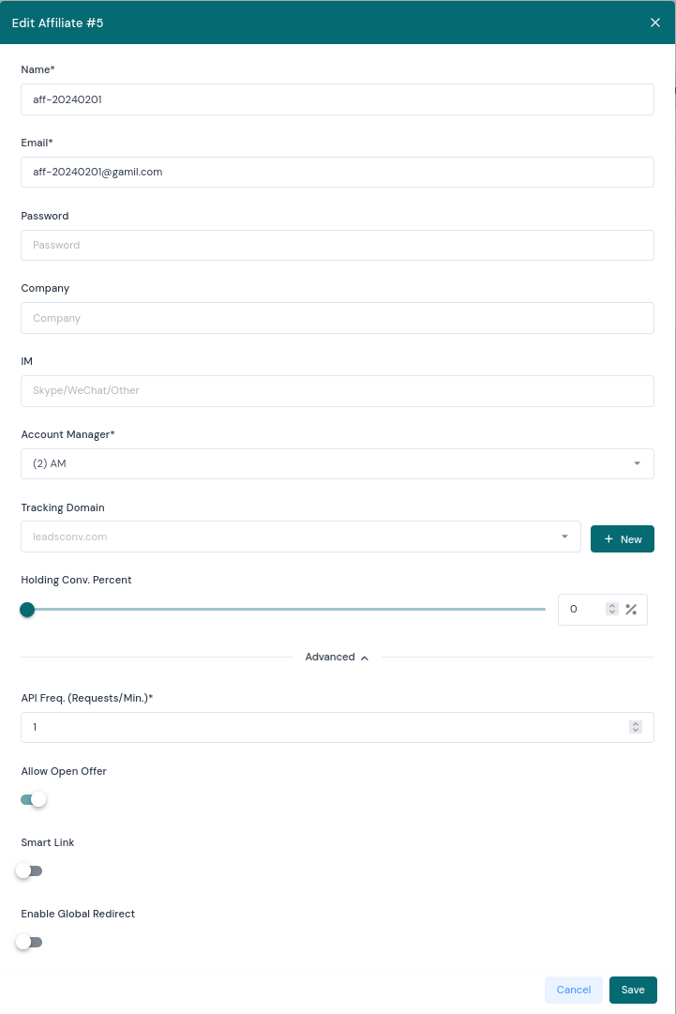The width and height of the screenshot is (676, 1014).
Task: Select the Company text field
Action: coord(338,318)
